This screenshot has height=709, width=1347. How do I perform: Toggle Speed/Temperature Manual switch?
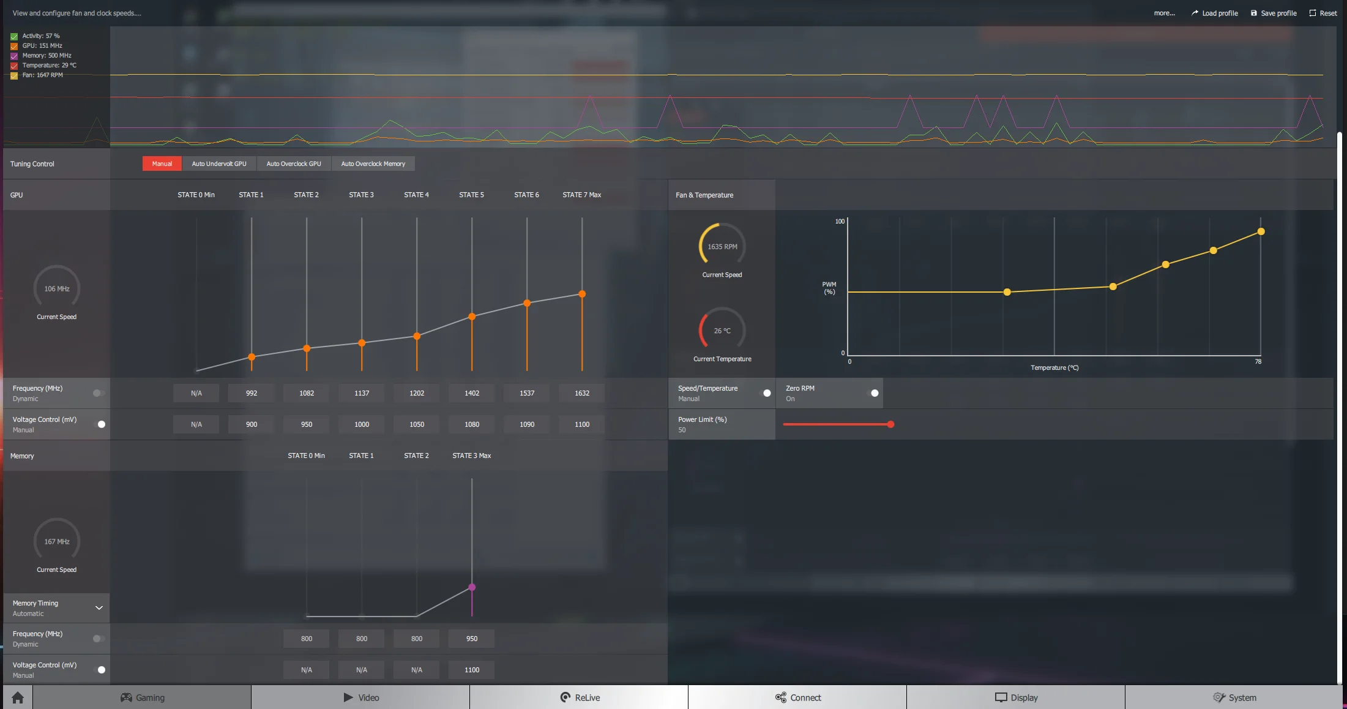tap(764, 393)
